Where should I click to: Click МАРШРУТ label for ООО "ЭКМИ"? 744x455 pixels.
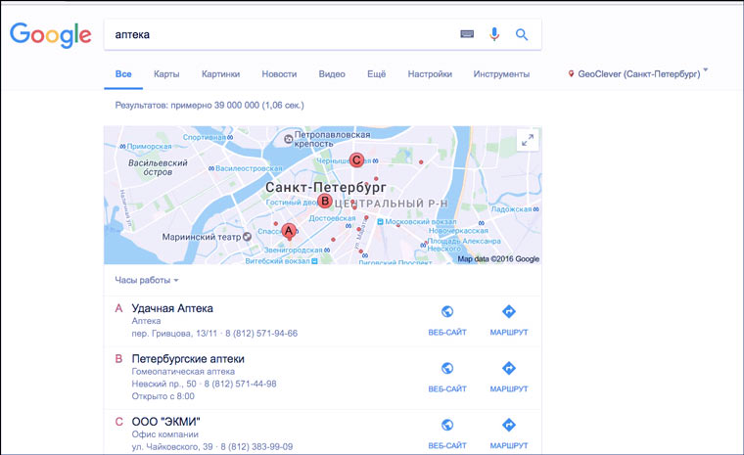click(x=509, y=445)
